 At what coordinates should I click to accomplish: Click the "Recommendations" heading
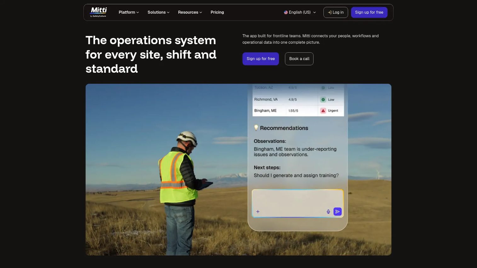tap(284, 128)
